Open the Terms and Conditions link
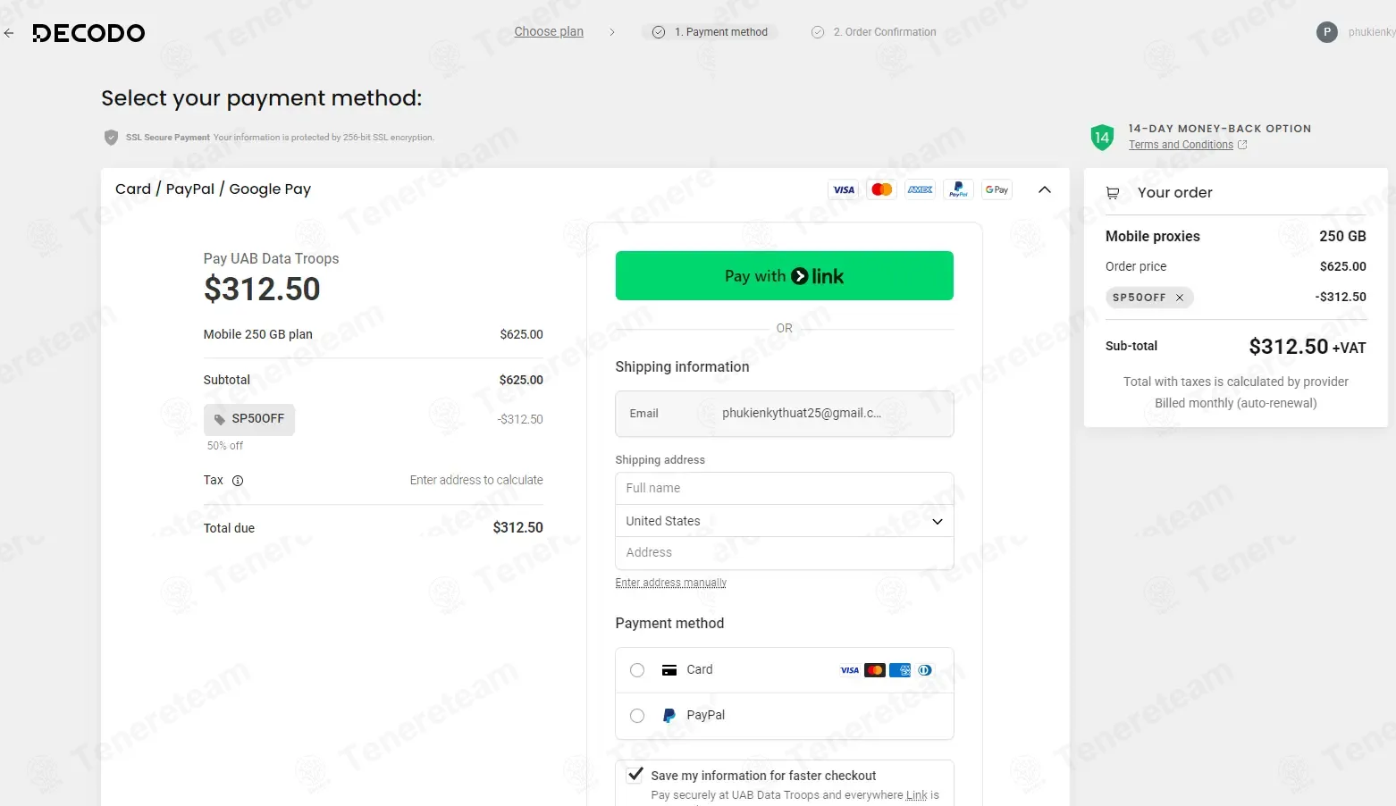 tap(1181, 145)
